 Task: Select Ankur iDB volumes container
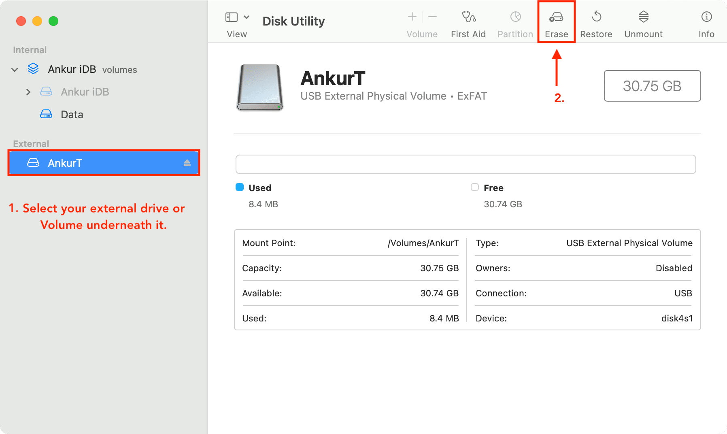[x=92, y=69]
